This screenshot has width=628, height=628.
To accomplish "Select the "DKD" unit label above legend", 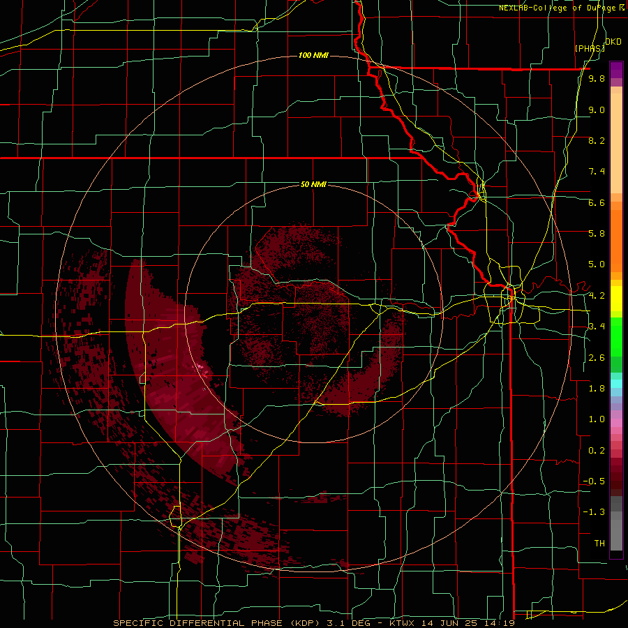I will click(x=613, y=42).
